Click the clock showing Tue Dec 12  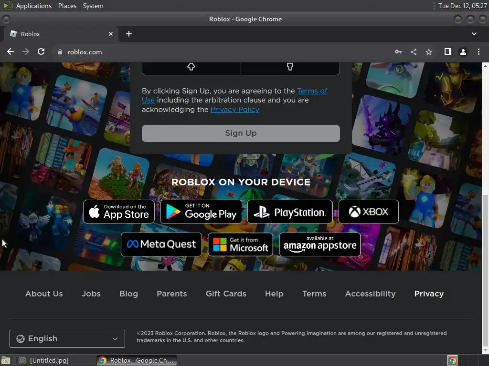click(x=462, y=6)
